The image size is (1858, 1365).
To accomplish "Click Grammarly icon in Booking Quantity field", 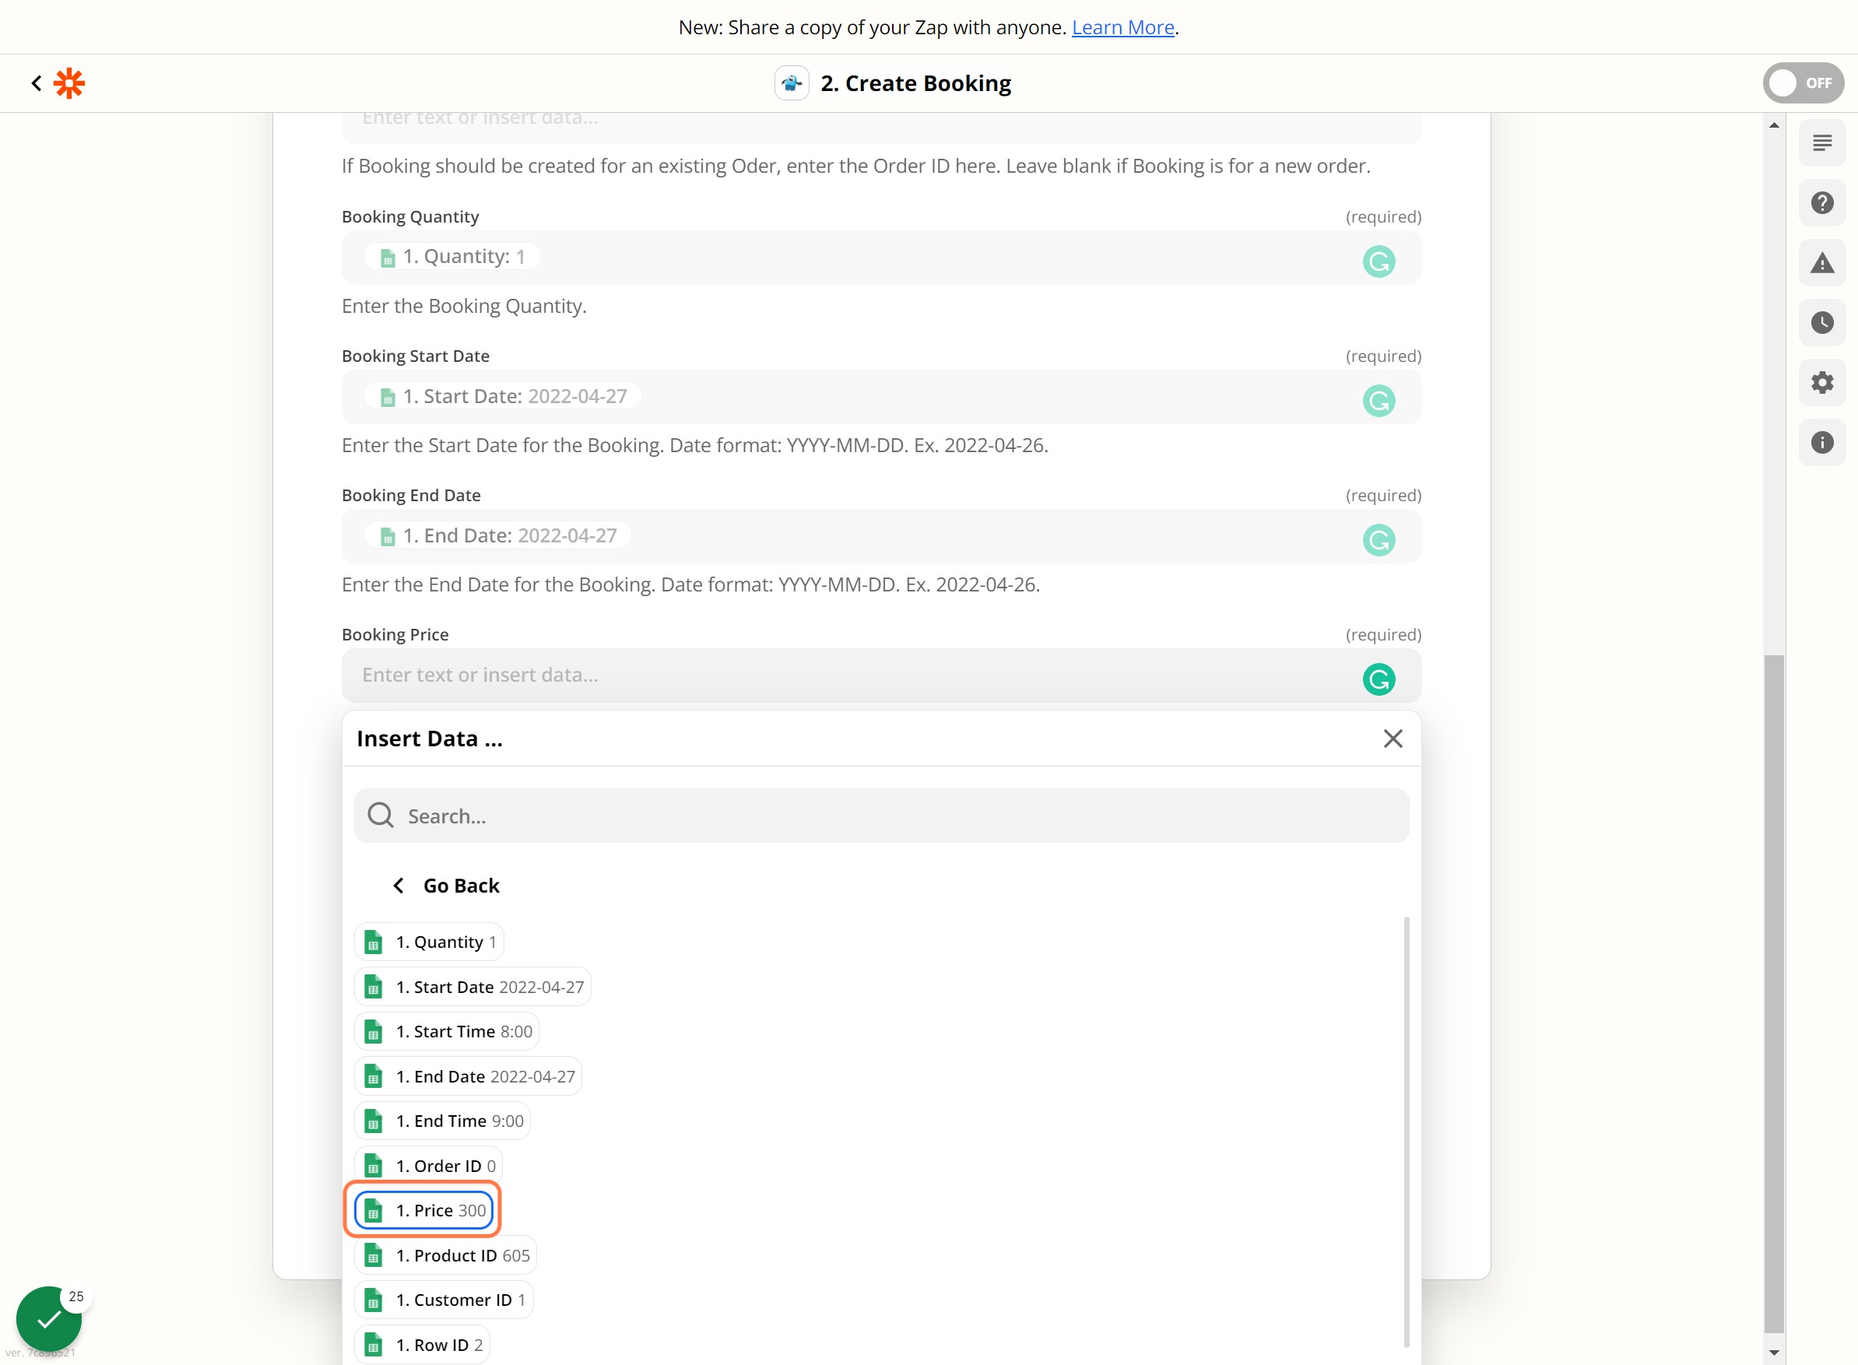I will (1379, 261).
